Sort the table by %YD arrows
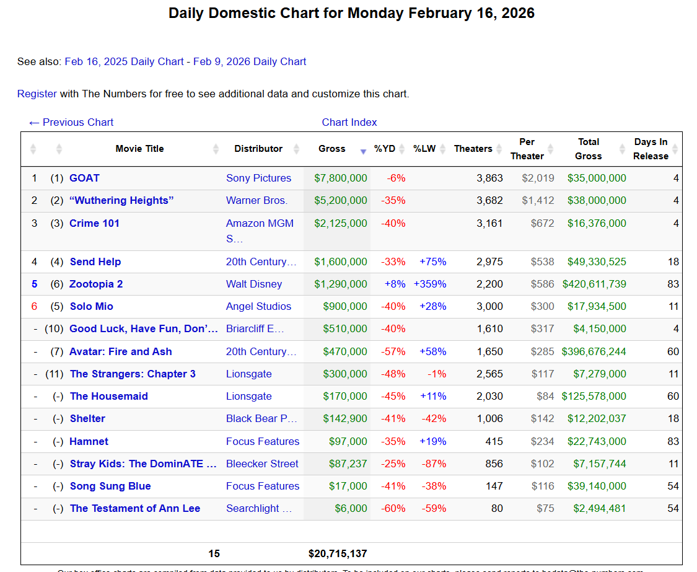697x572 pixels. [401, 149]
